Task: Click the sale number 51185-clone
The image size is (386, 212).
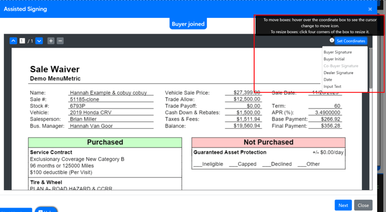Action: click(84, 100)
